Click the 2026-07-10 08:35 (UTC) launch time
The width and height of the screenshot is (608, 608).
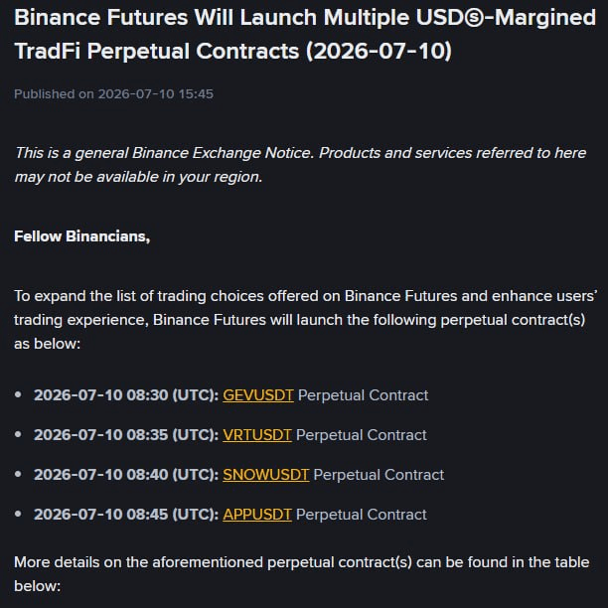click(126, 435)
